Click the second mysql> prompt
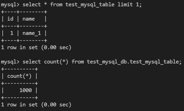This screenshot has width=184, height=111. tap(10, 62)
